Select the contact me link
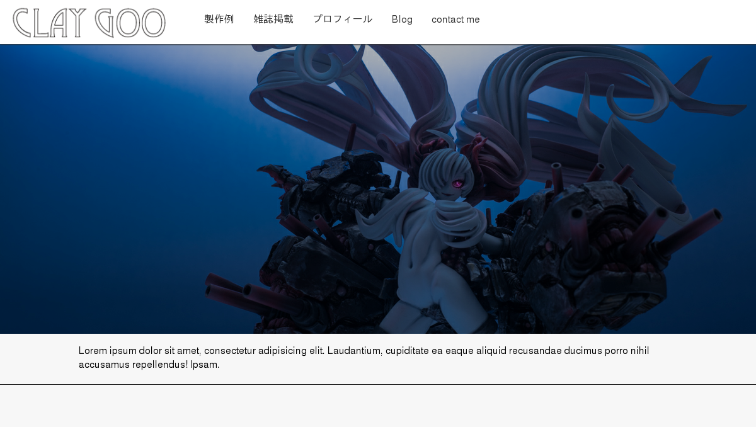 [455, 20]
